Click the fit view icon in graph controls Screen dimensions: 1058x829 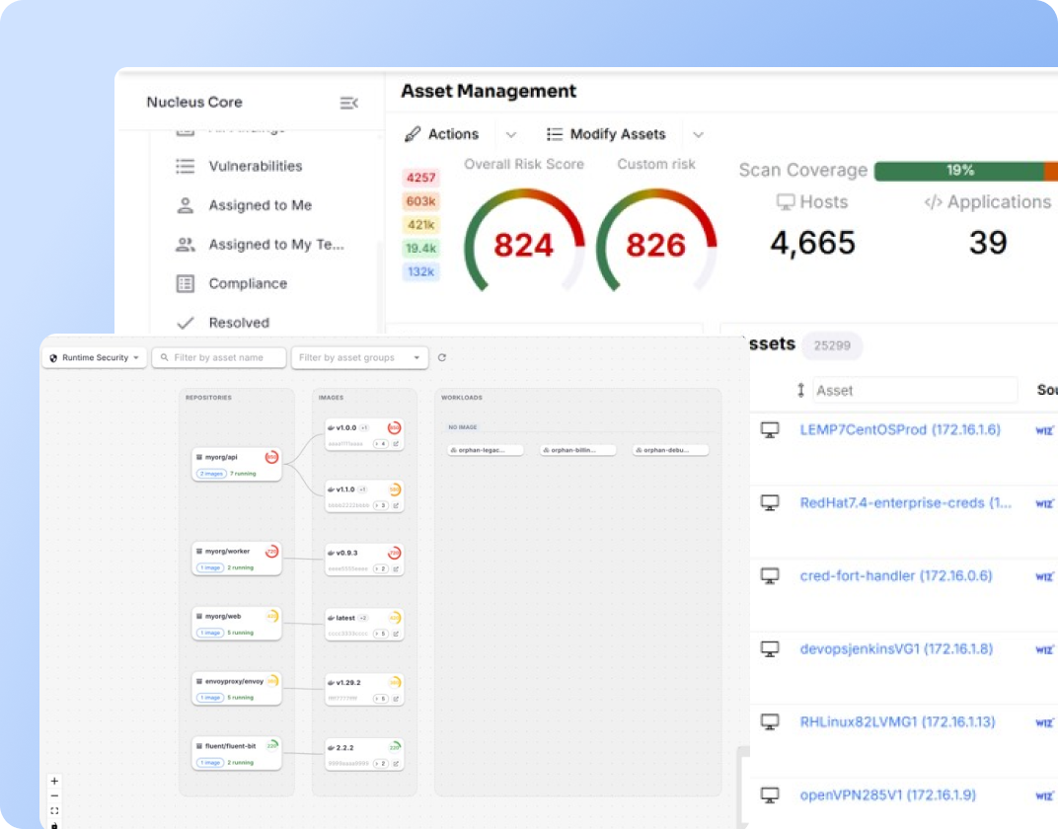point(54,811)
